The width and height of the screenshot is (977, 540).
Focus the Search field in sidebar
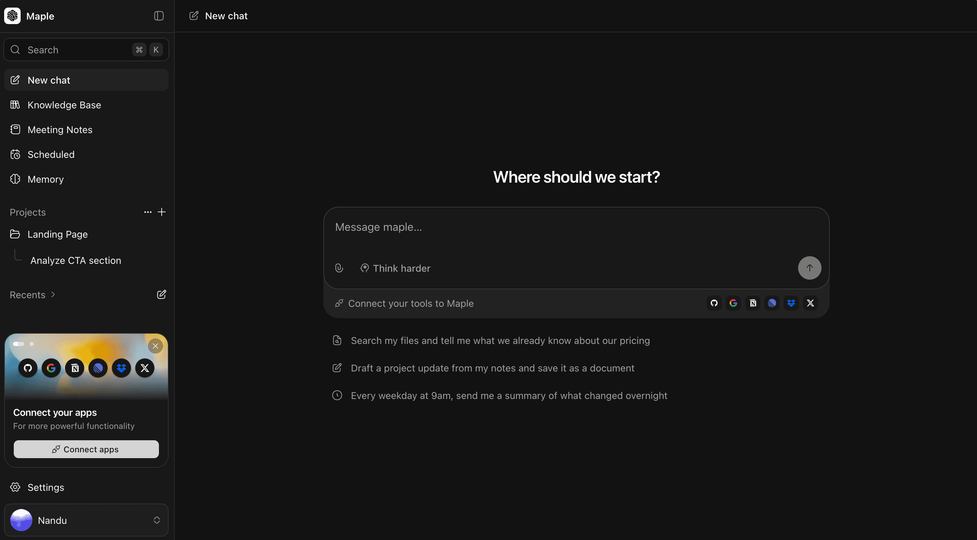86,50
